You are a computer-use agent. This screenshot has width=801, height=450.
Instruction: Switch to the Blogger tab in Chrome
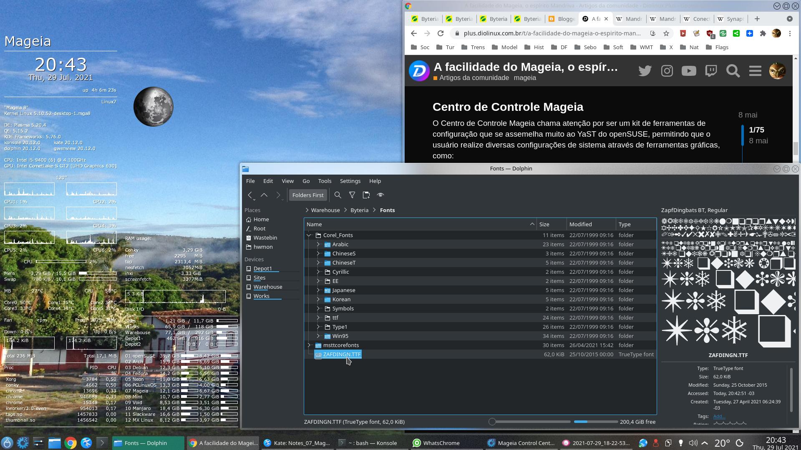[x=562, y=19]
